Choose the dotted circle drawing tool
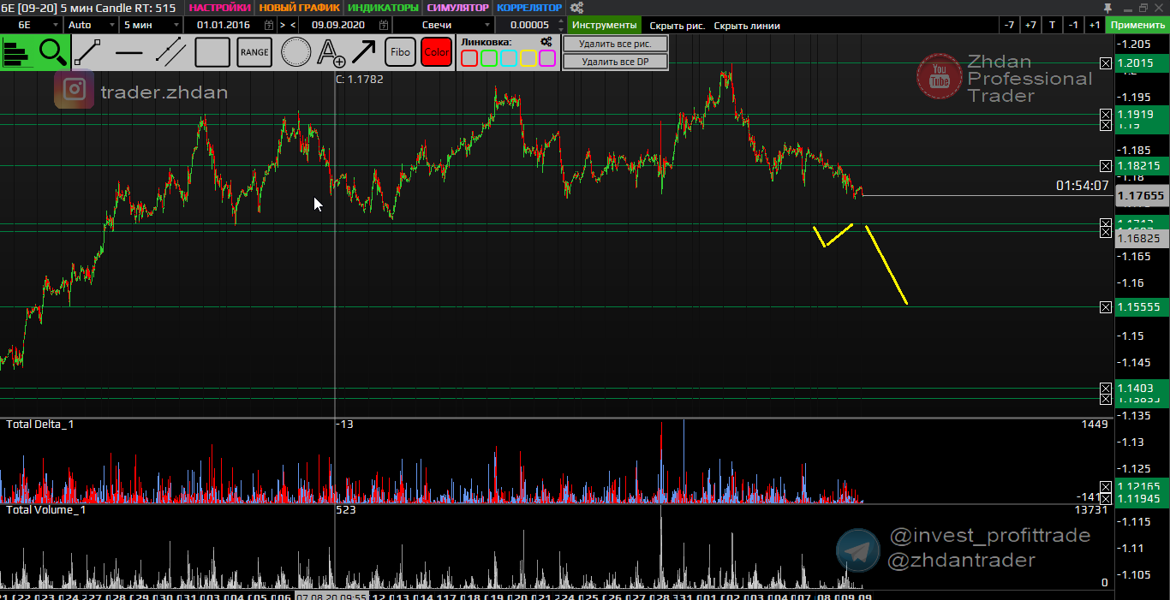The height and width of the screenshot is (600, 1170). (296, 53)
